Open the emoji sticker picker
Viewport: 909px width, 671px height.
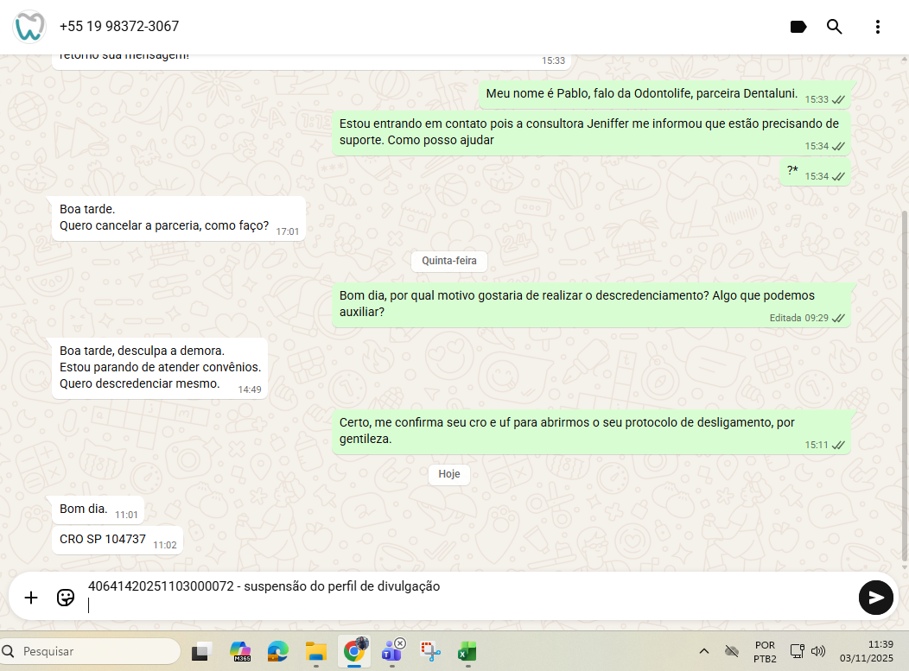66,598
